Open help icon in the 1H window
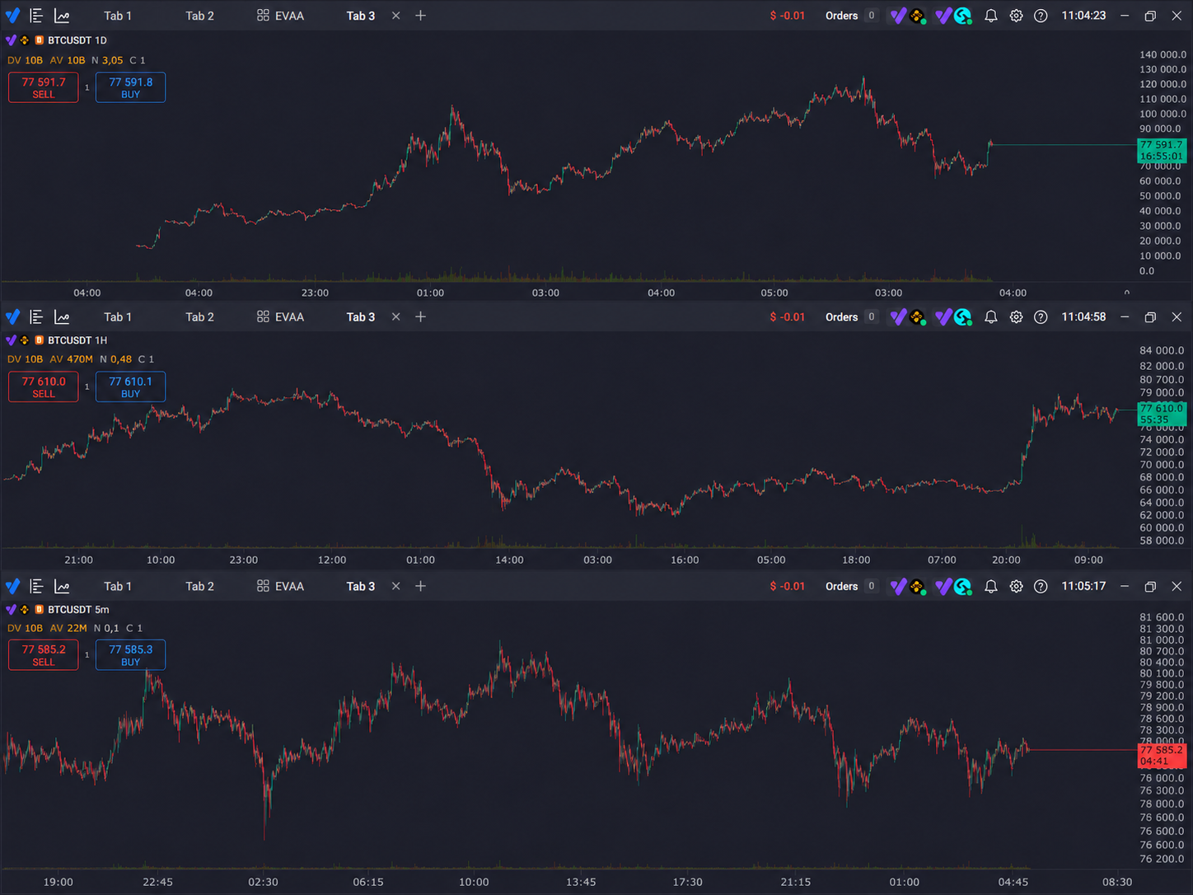Image resolution: width=1193 pixels, height=895 pixels. pyautogui.click(x=1041, y=316)
